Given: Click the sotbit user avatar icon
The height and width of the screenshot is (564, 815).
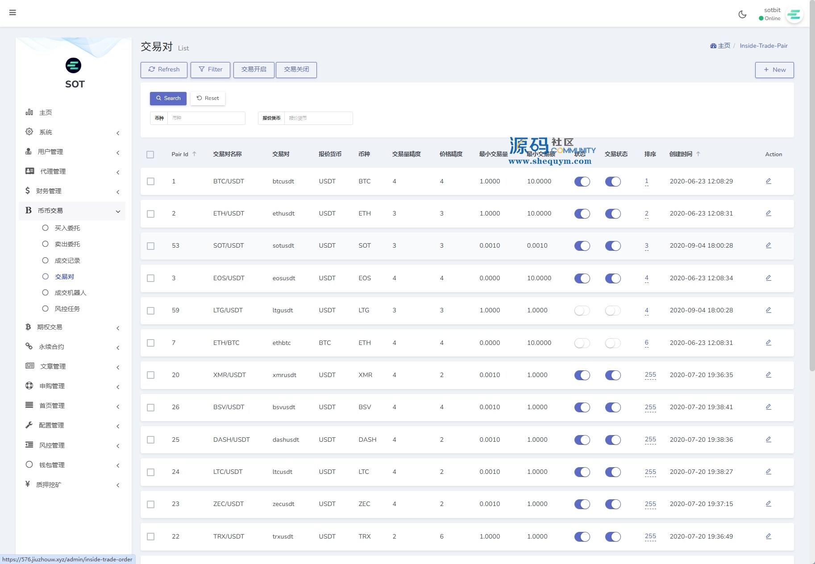Looking at the screenshot, I should coord(794,15).
